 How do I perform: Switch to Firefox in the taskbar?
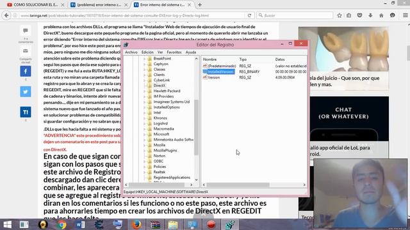pyautogui.click(x=136, y=224)
